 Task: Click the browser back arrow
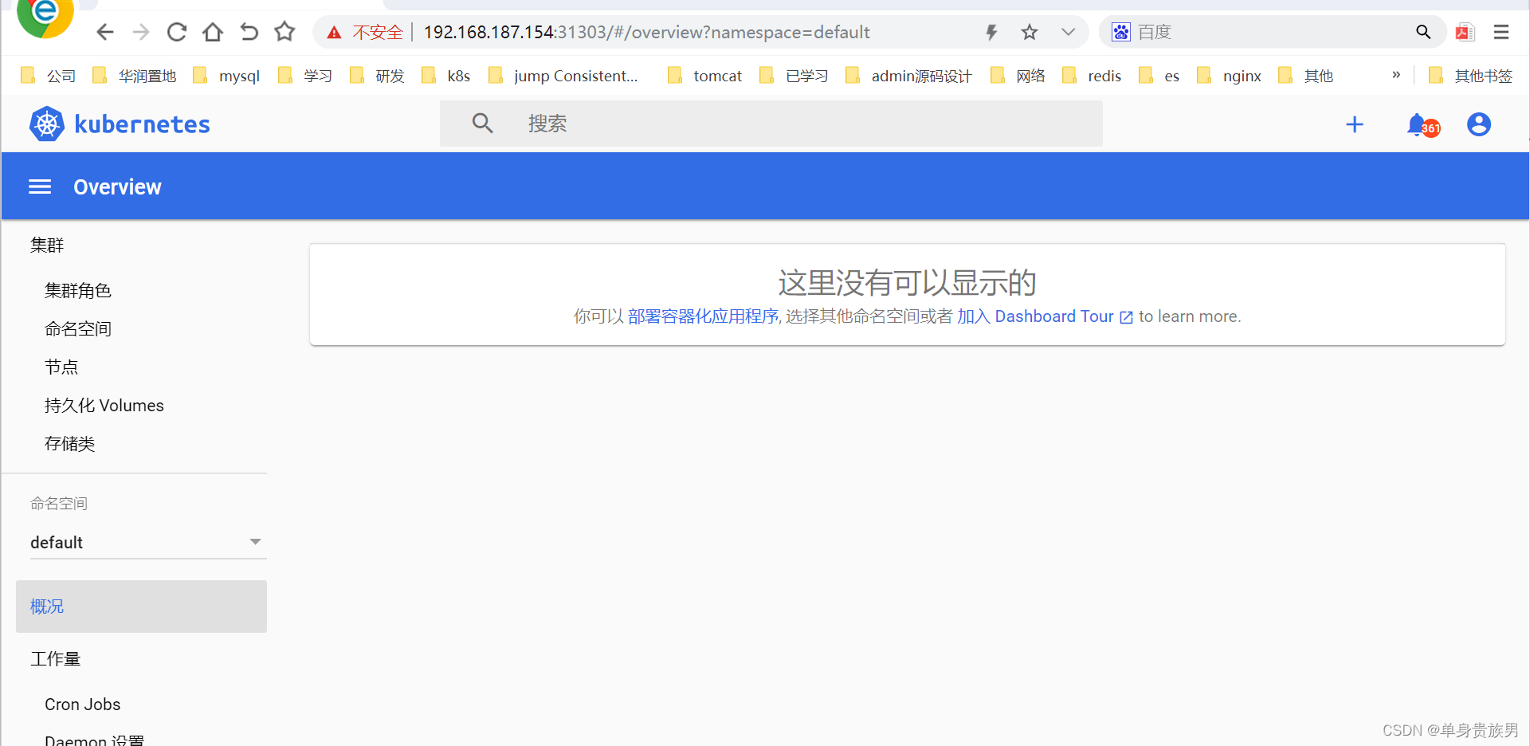click(104, 32)
